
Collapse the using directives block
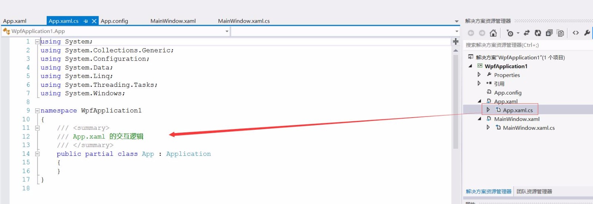(x=37, y=42)
